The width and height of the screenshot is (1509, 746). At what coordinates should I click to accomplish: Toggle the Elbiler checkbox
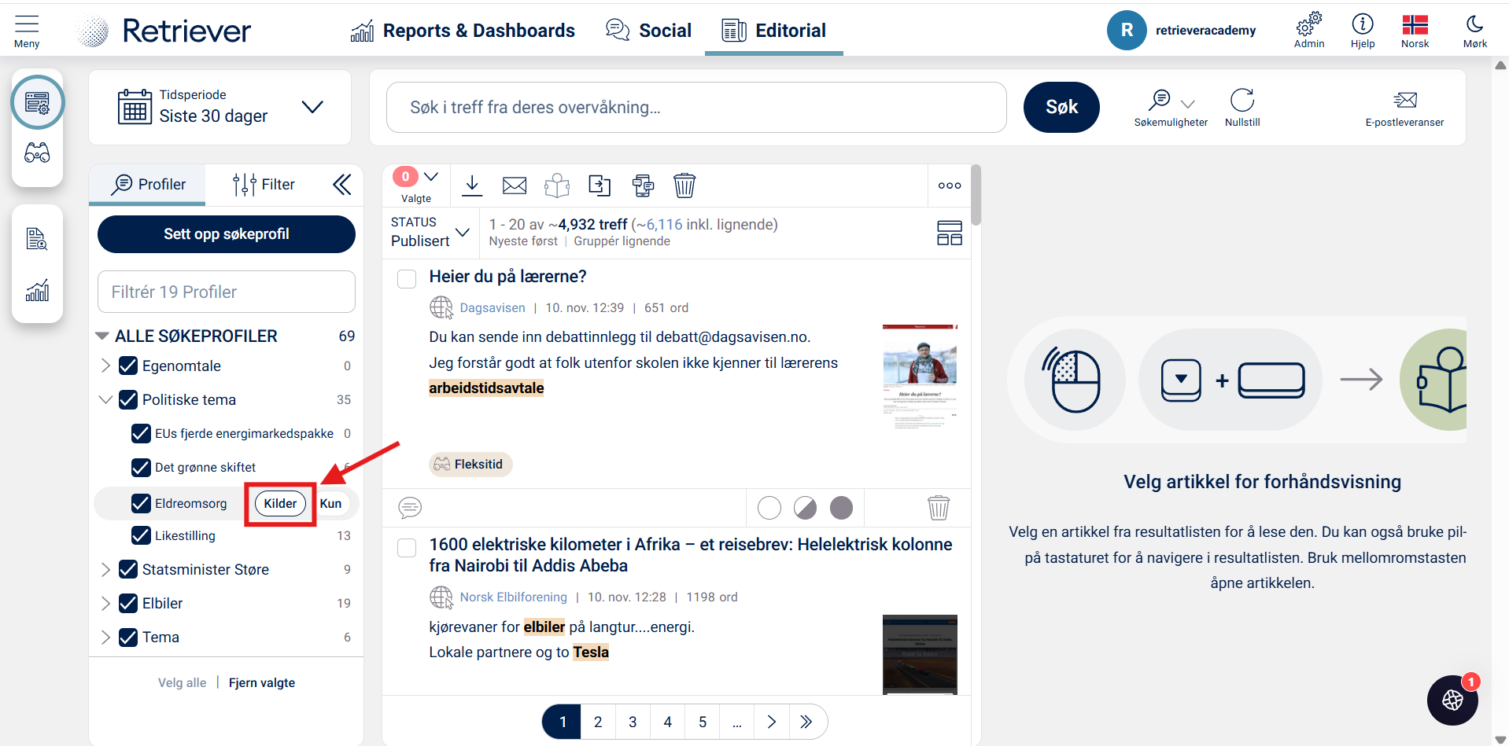tap(128, 603)
